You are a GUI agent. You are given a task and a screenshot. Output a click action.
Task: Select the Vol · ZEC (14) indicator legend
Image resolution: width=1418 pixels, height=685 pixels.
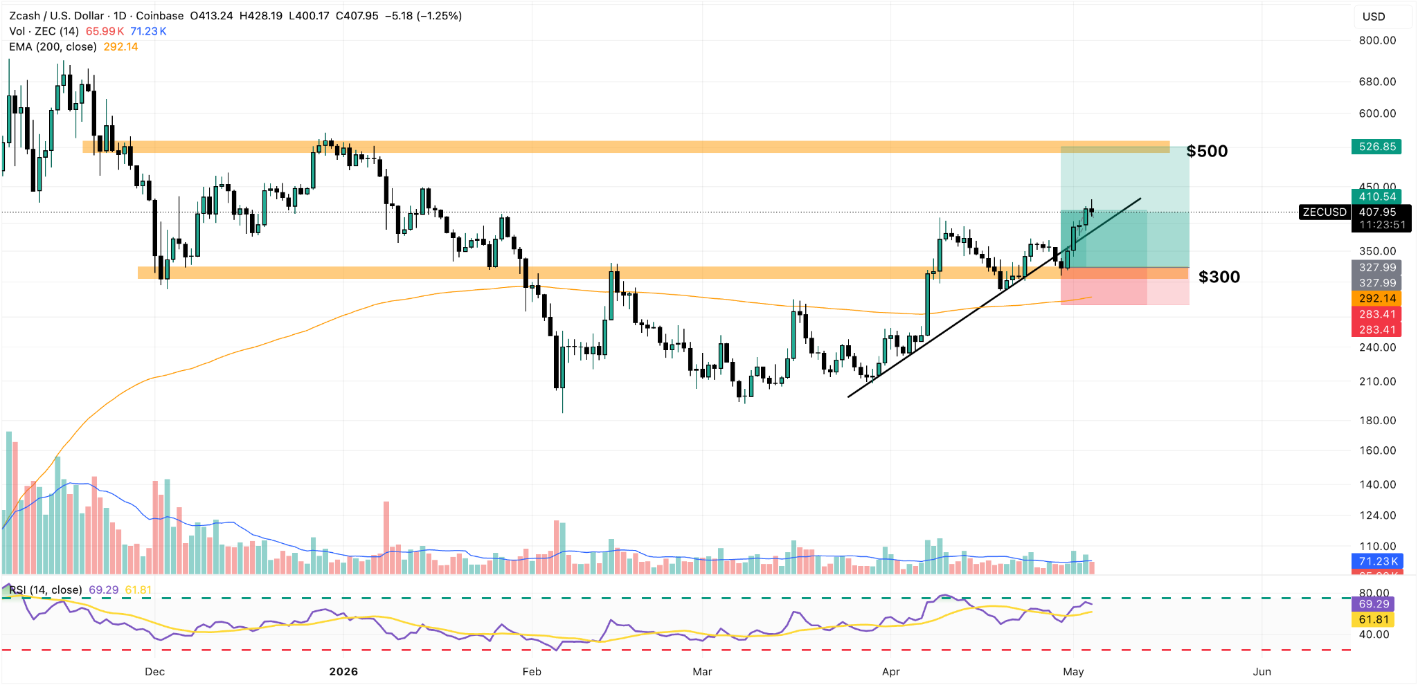coord(44,31)
